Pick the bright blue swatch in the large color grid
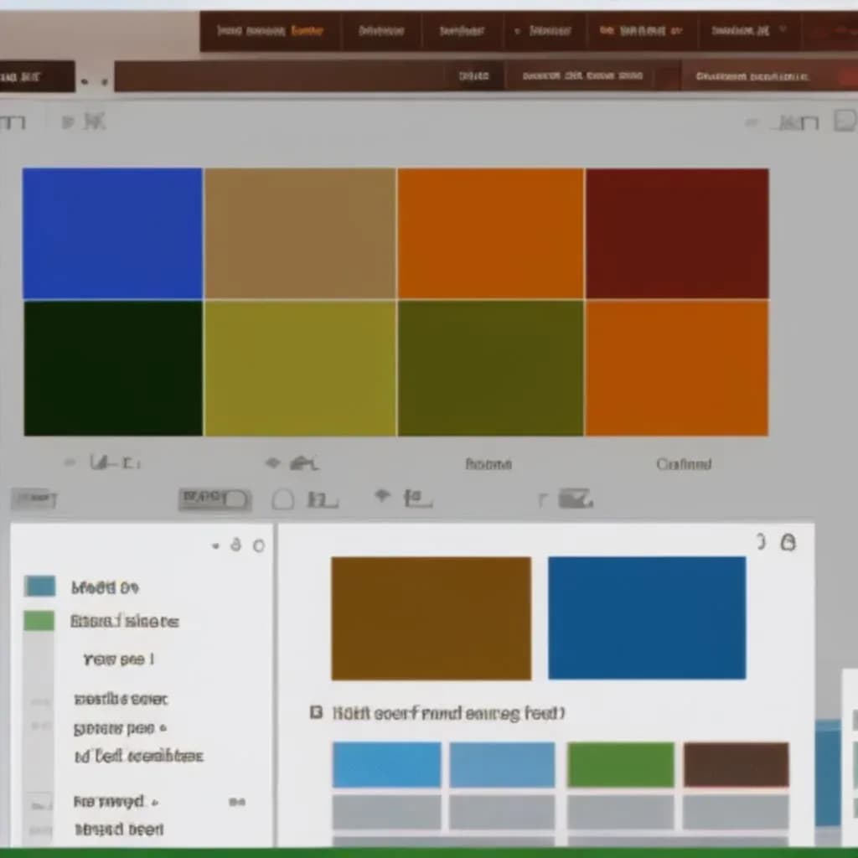This screenshot has height=858, width=858. pyautogui.click(x=112, y=233)
